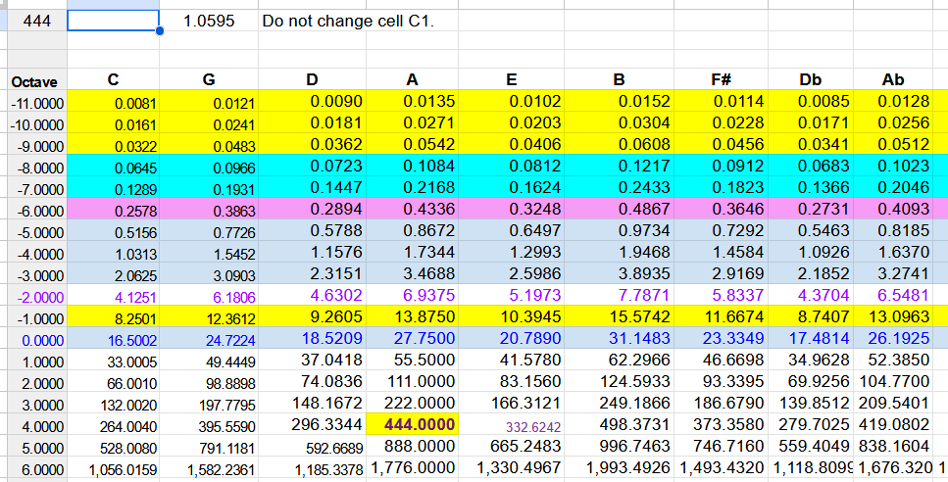Screen dimensions: 948x482
Task: Select the small purple 332.6242 cell
Action: point(533,427)
